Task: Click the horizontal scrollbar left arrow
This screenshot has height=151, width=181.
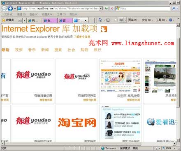Action: click(3, 144)
